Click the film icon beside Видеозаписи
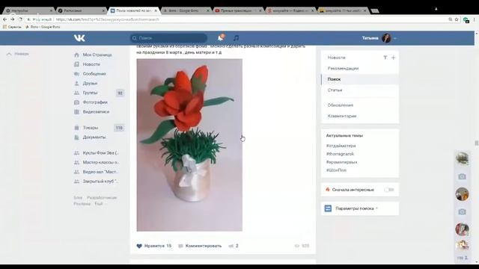 (x=76, y=111)
